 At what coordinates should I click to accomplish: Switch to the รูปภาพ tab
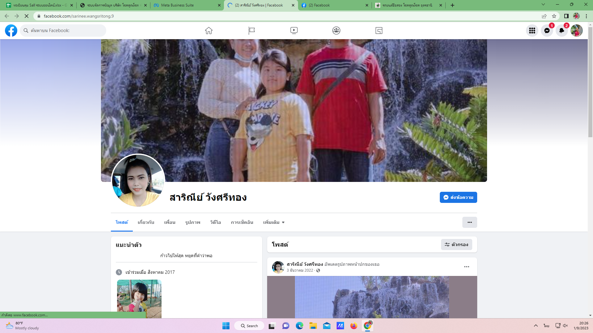point(193,222)
